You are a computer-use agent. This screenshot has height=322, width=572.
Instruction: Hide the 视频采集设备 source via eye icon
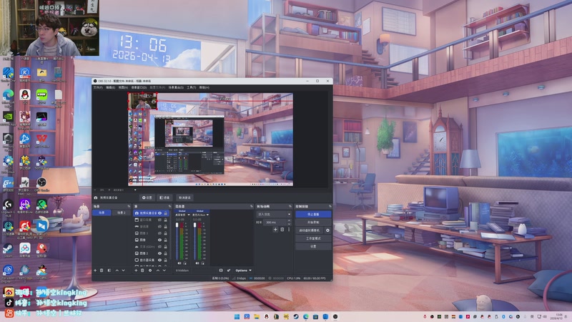pos(159,213)
